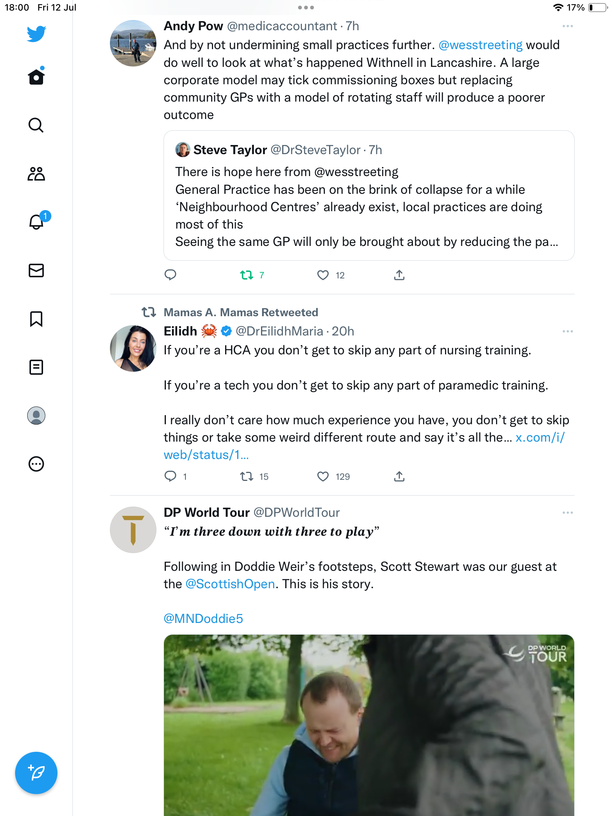Tap the compose tweet button

click(36, 773)
